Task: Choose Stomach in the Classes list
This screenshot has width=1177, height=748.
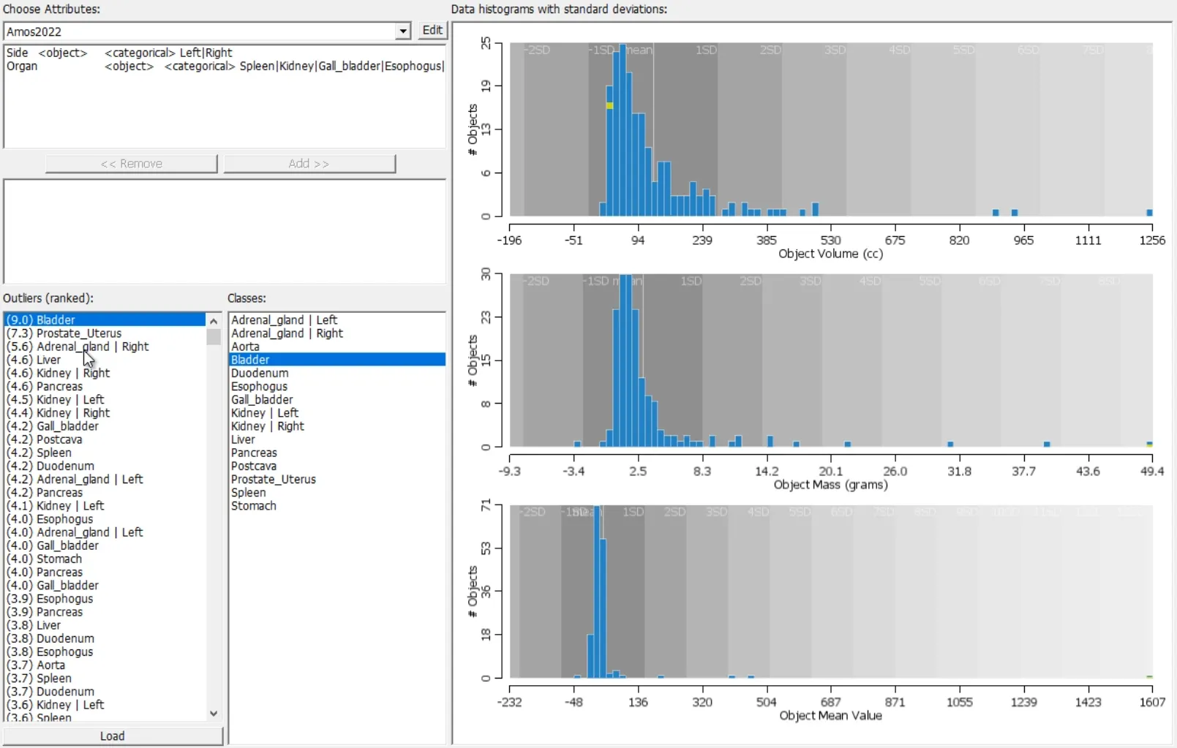Action: pyautogui.click(x=254, y=506)
